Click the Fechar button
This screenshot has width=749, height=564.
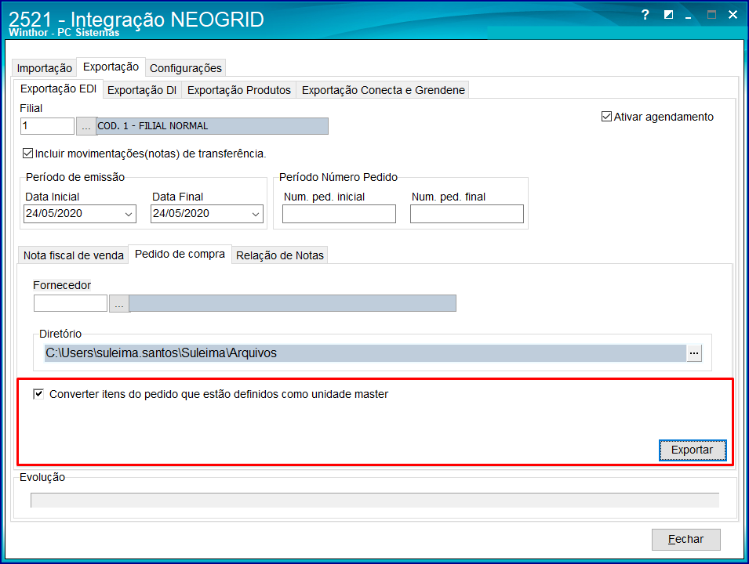click(686, 539)
